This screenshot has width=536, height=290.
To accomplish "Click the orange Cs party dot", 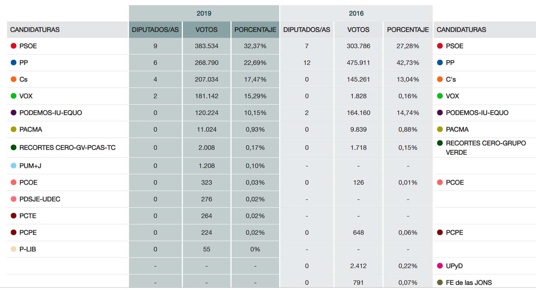I will (14, 79).
